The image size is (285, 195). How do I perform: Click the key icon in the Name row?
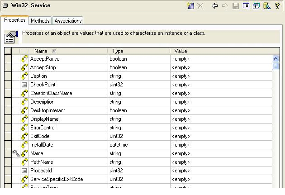(16, 153)
